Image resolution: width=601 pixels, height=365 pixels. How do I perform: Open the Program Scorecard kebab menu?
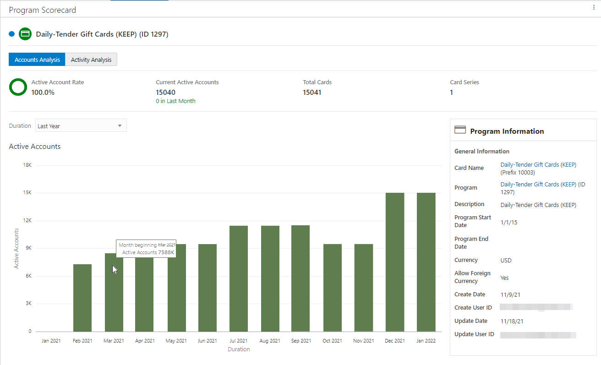594,7
